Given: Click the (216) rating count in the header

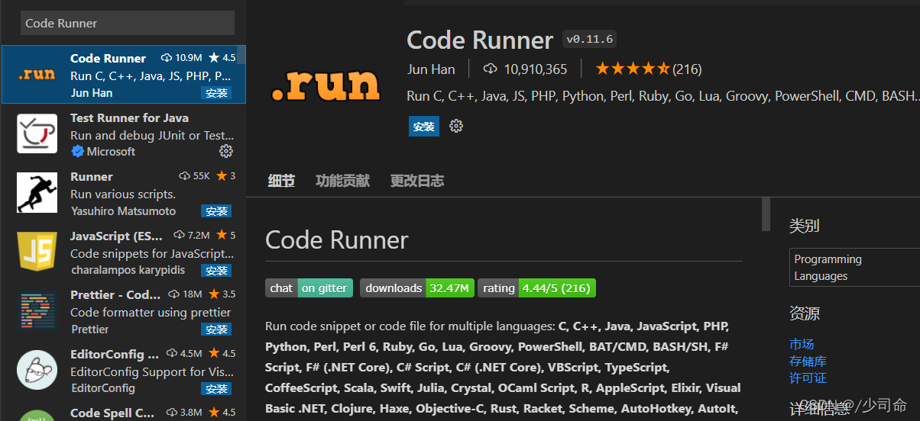Looking at the screenshot, I should 687,69.
